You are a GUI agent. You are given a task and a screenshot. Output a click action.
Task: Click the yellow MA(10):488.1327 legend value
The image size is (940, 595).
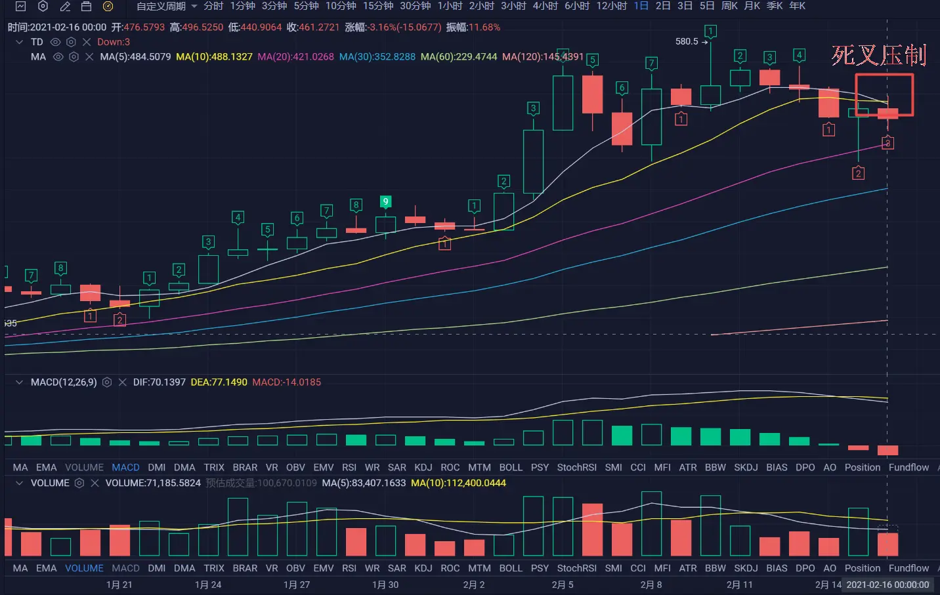click(x=214, y=57)
